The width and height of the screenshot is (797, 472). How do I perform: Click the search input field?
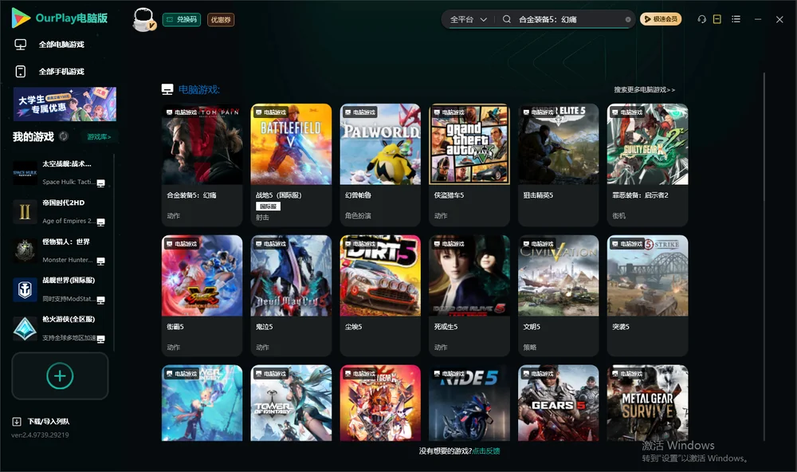pos(569,19)
